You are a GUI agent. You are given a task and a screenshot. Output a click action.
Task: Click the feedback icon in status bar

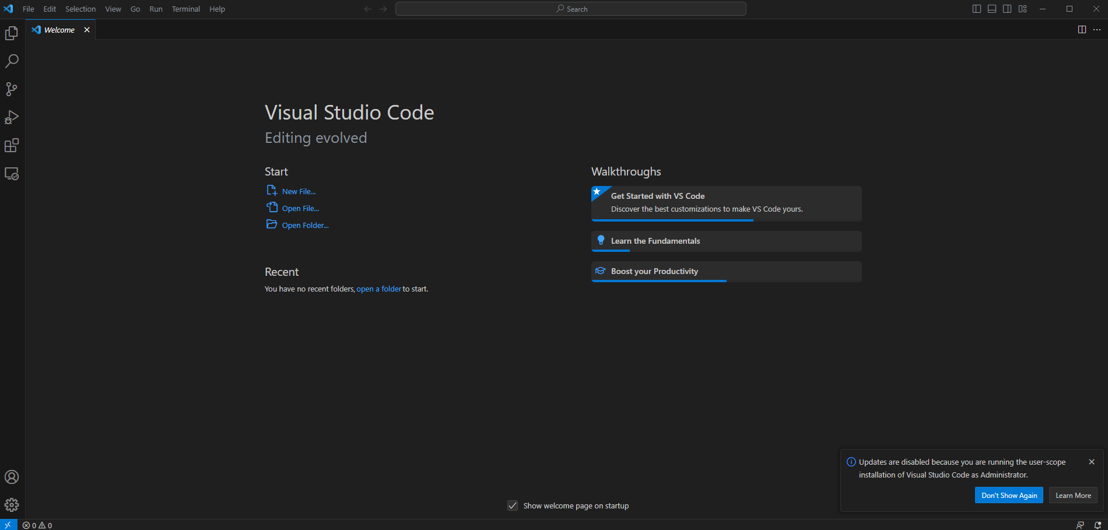point(1081,525)
